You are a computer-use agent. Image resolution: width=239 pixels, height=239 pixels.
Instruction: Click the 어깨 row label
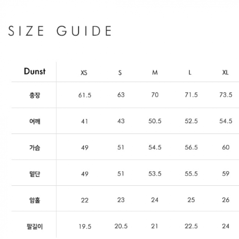pos(35,121)
